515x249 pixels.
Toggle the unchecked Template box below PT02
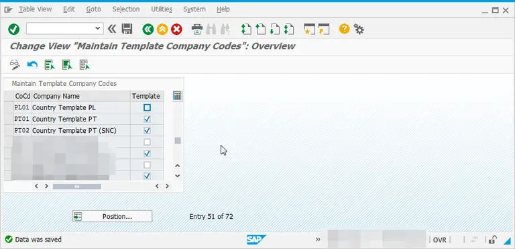(147, 142)
